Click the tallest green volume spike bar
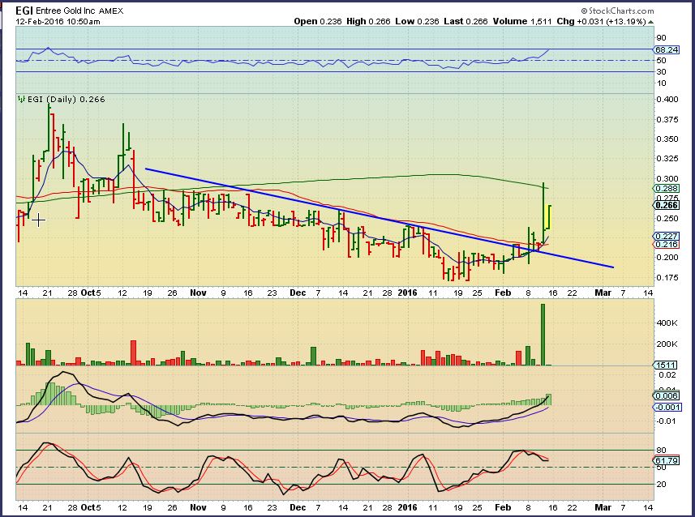This screenshot has width=695, height=517. pos(543,334)
